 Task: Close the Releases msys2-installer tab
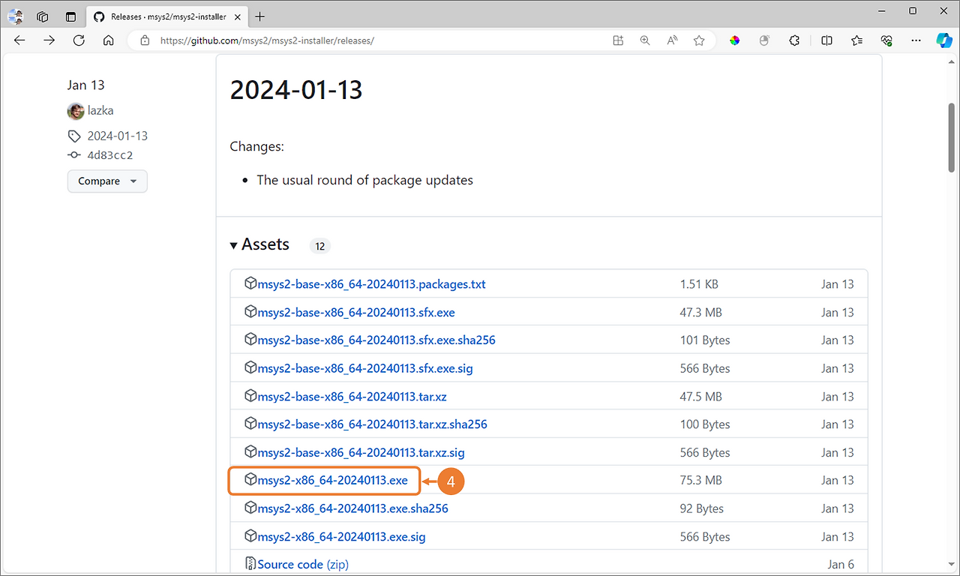[x=238, y=16]
